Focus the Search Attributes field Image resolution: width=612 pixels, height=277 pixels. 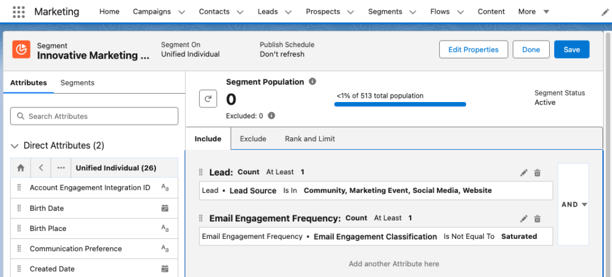pos(94,116)
